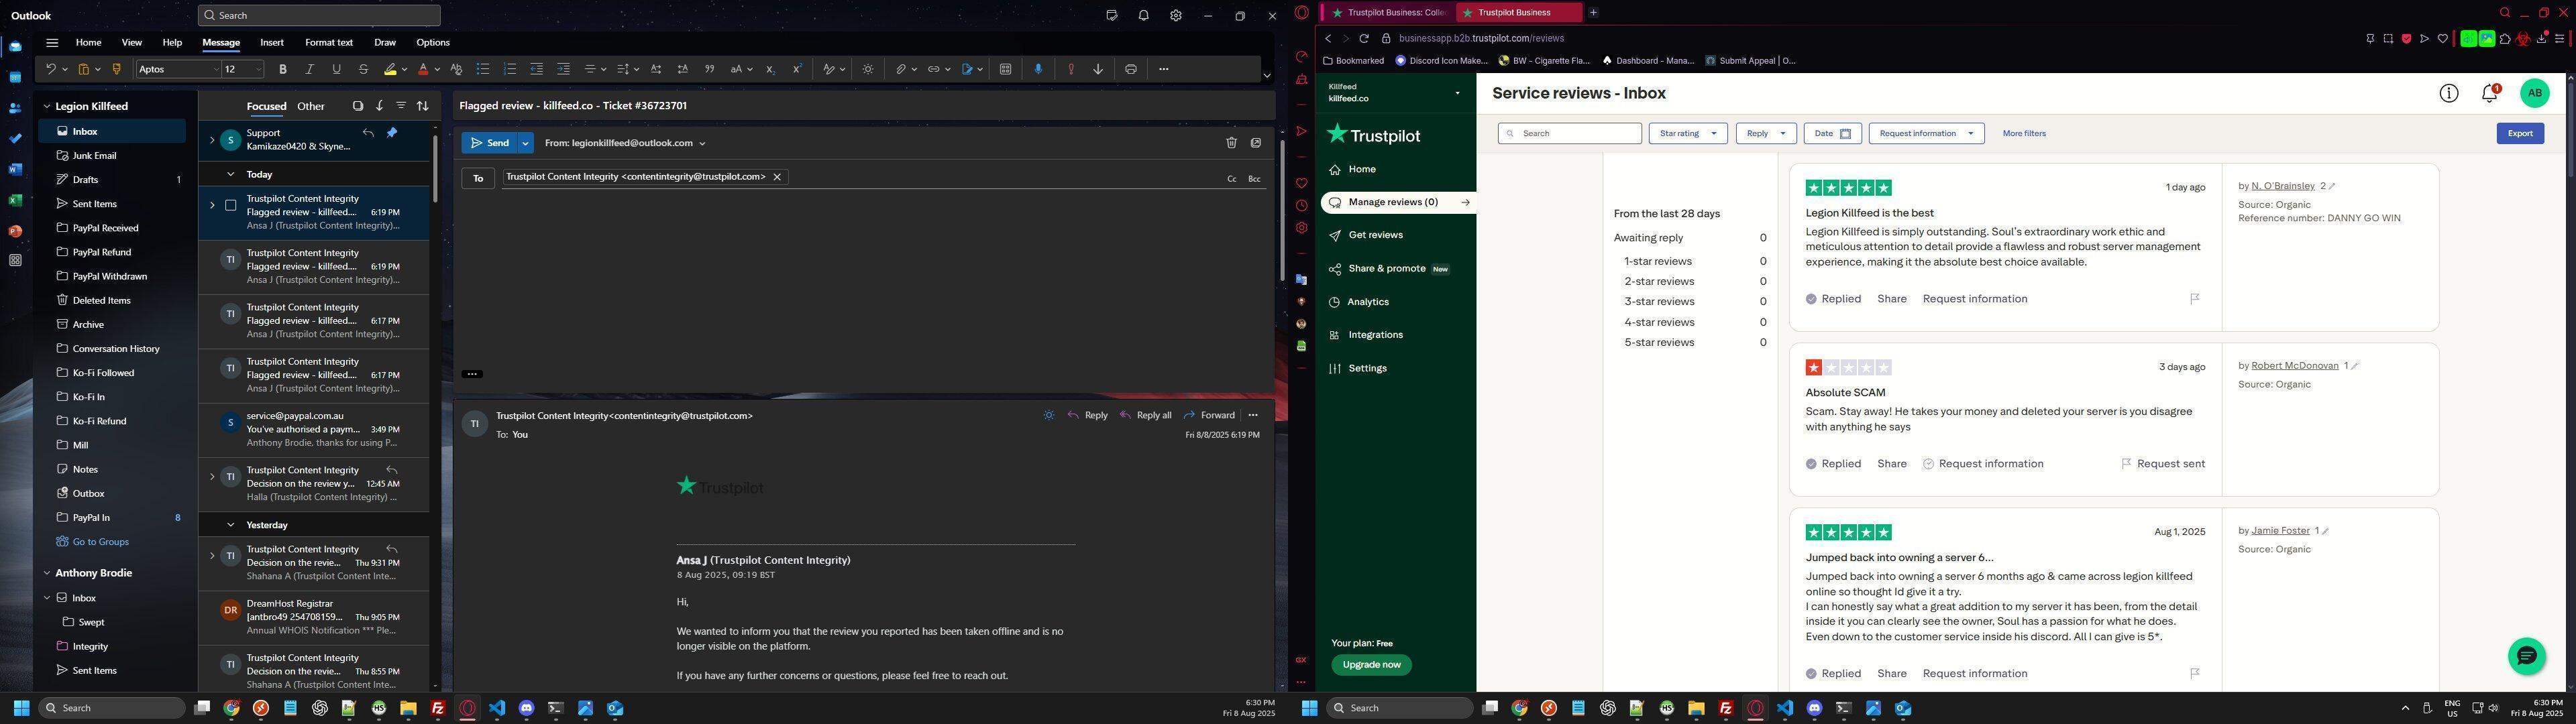2576x724 pixels.
Task: Collapse the Today message group
Action: [x=230, y=174]
